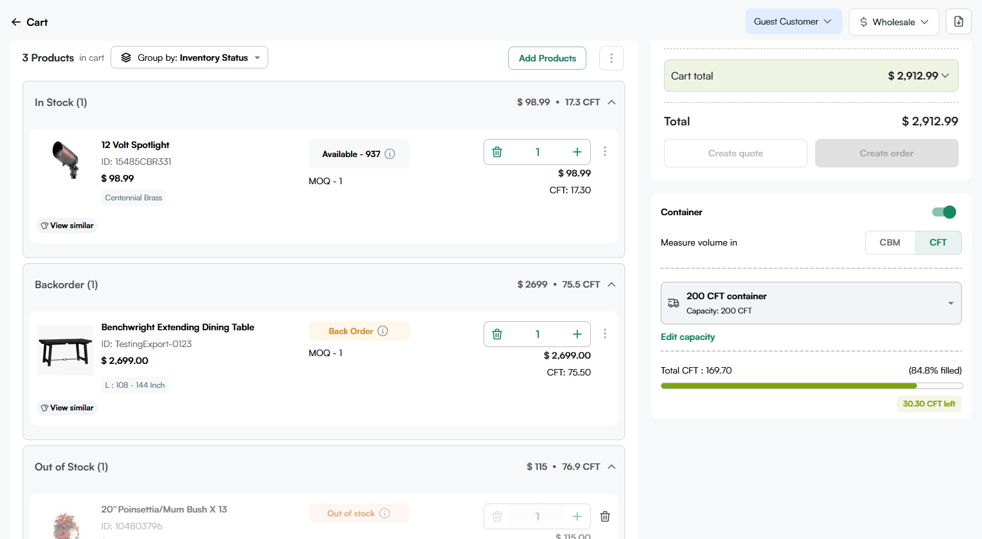
Task: Click the Edit capacity link
Action: click(687, 337)
